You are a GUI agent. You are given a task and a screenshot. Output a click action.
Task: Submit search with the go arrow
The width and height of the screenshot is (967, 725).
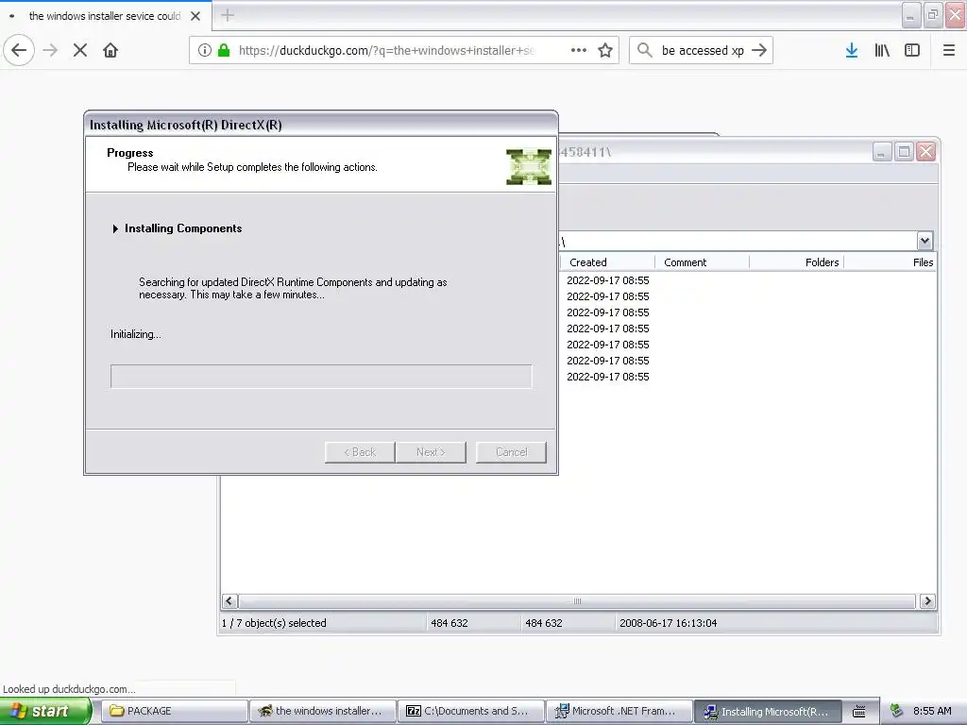point(760,50)
